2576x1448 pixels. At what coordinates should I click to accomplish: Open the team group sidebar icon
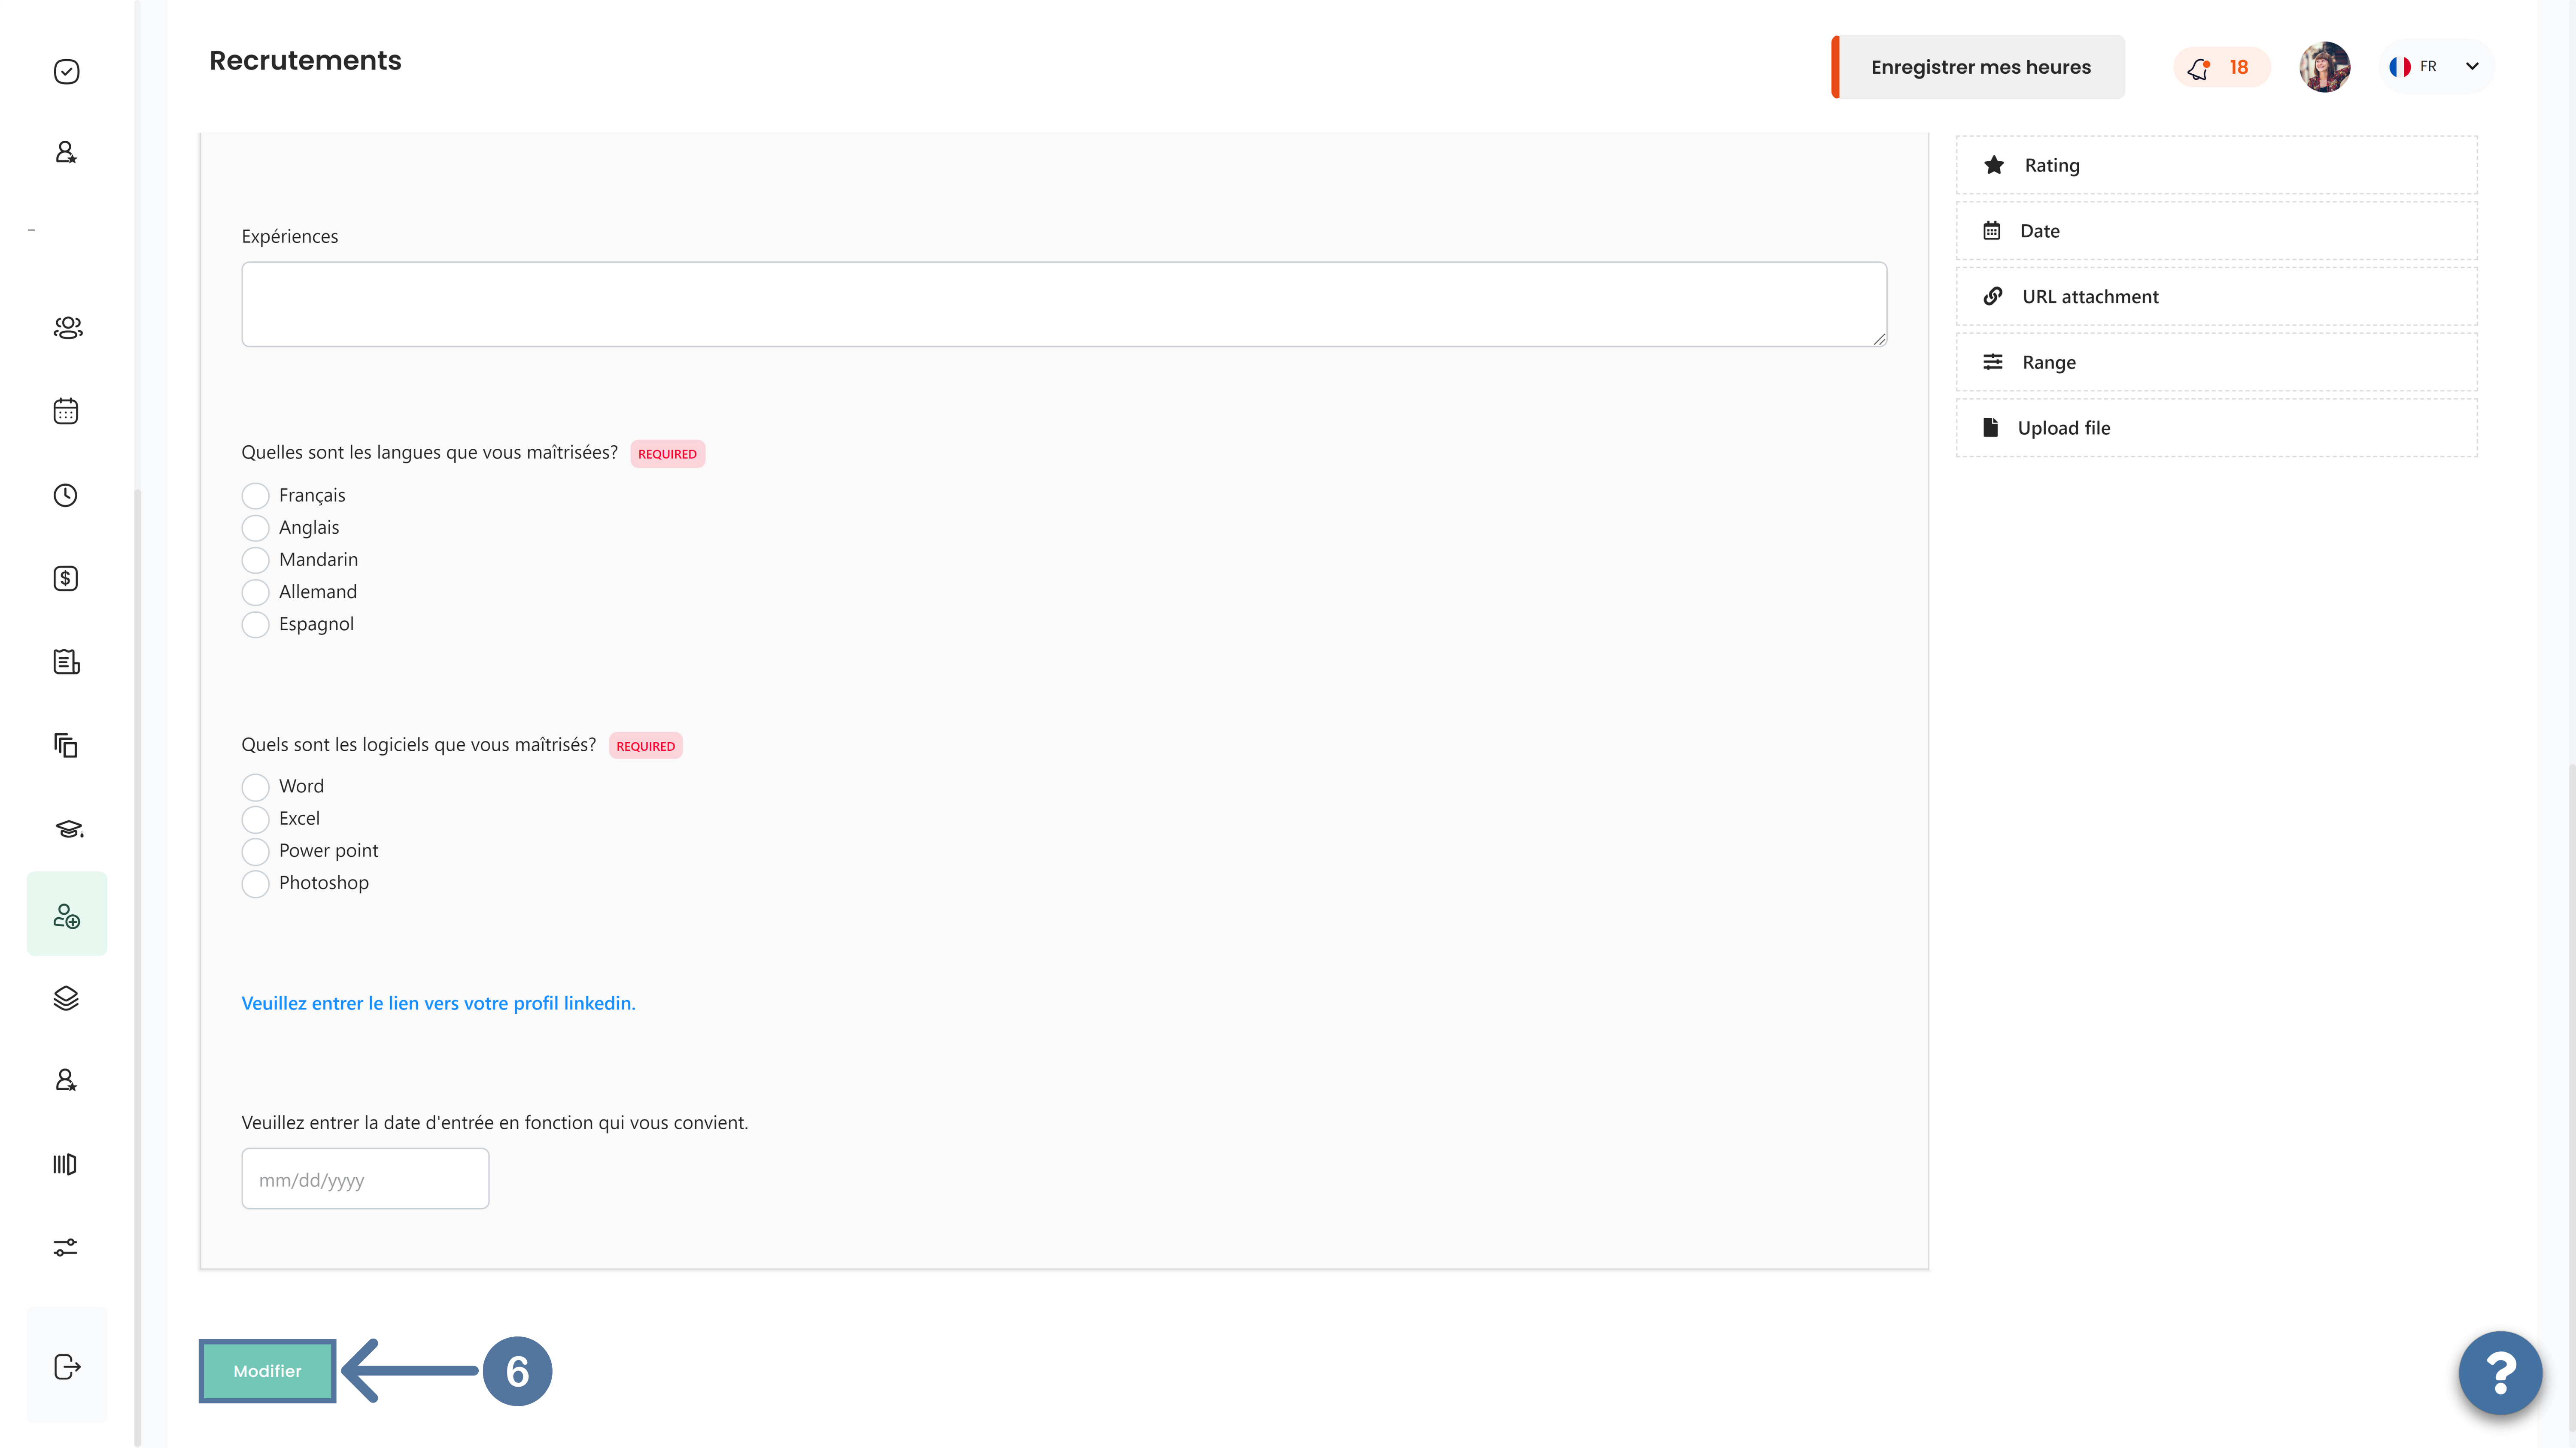click(x=67, y=328)
